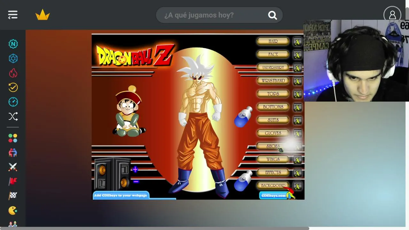Remove top with the X beside TOPS
This screenshot has width=409, height=230.
tap(297, 94)
